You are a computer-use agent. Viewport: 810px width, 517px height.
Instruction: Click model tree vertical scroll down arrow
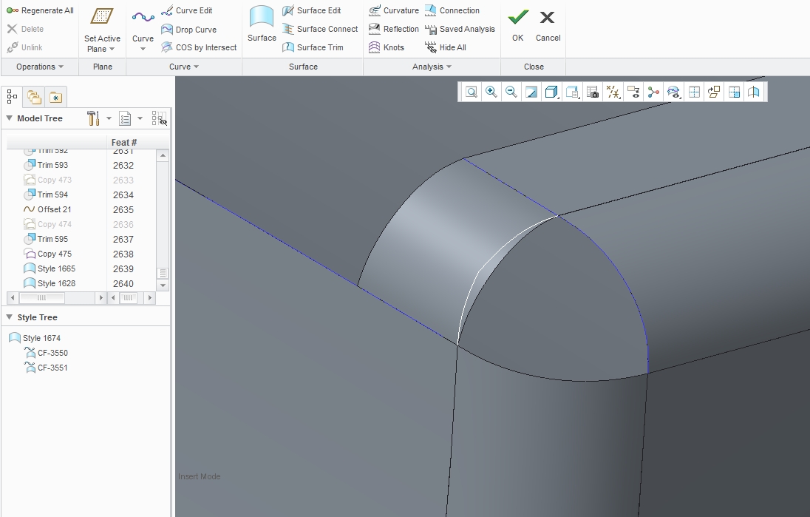coord(163,285)
